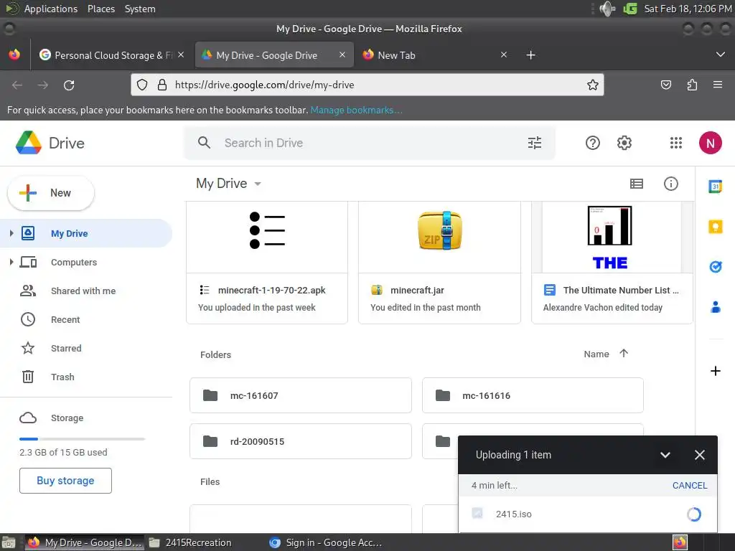The height and width of the screenshot is (551, 735).
Task: Open Contacts side panel icon
Action: [x=716, y=307]
